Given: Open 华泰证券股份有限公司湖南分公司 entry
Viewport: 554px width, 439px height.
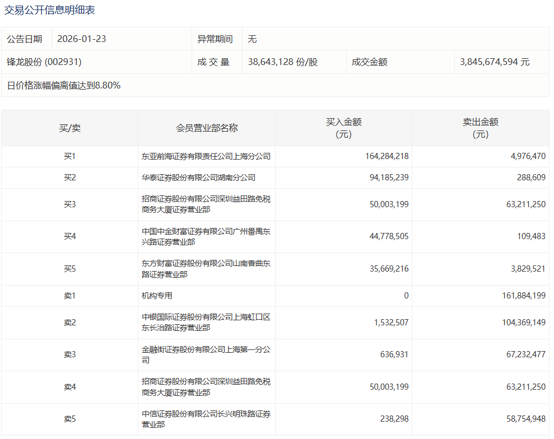Looking at the screenshot, I should [x=198, y=178].
